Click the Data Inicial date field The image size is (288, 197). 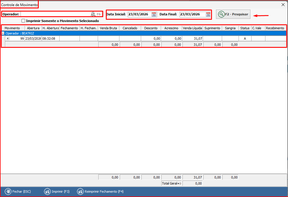pyautogui.click(x=139, y=14)
